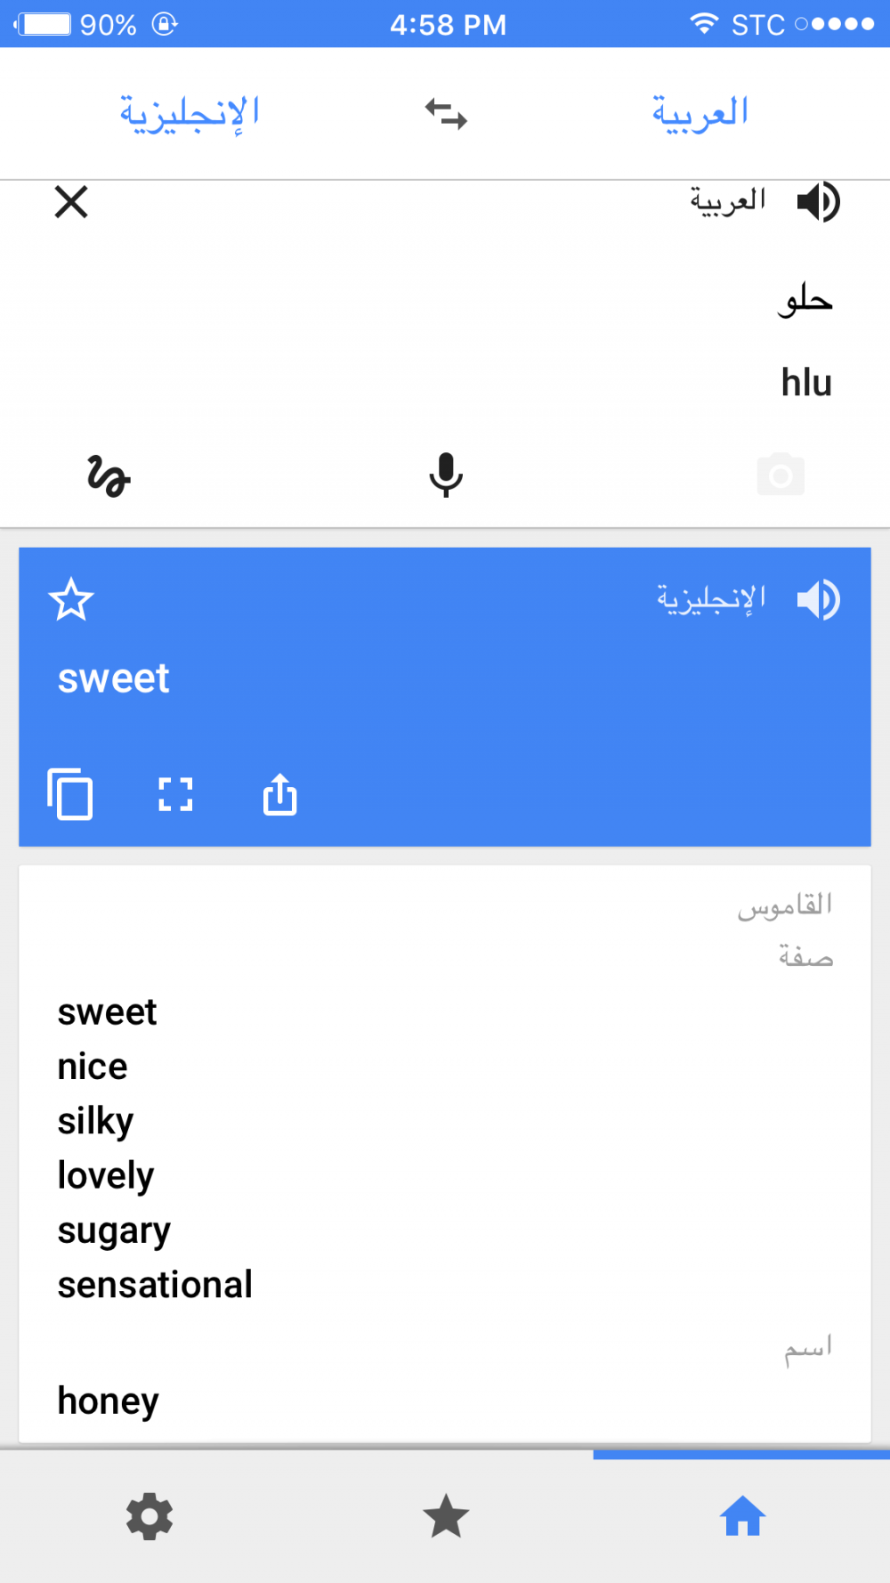Go to the saved phrases star tab
Screen dimensions: 890x1583
(446, 1516)
